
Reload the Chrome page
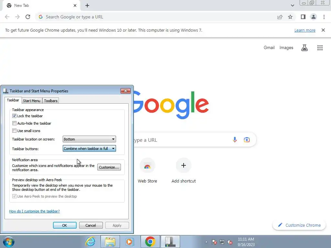pyautogui.click(x=28, y=17)
